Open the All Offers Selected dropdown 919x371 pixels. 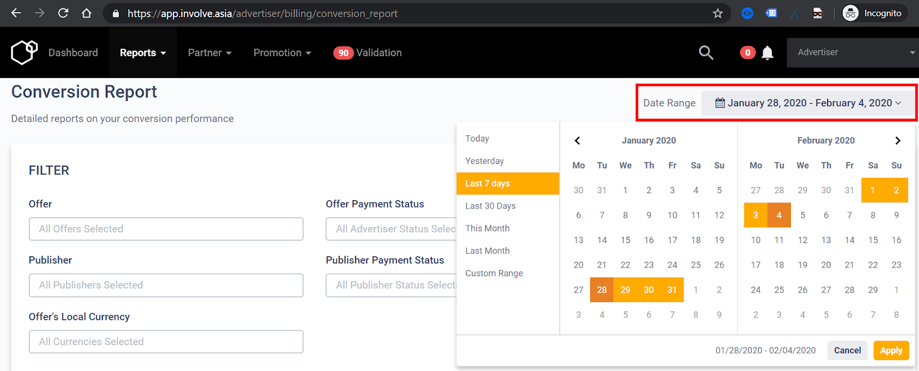coord(166,229)
